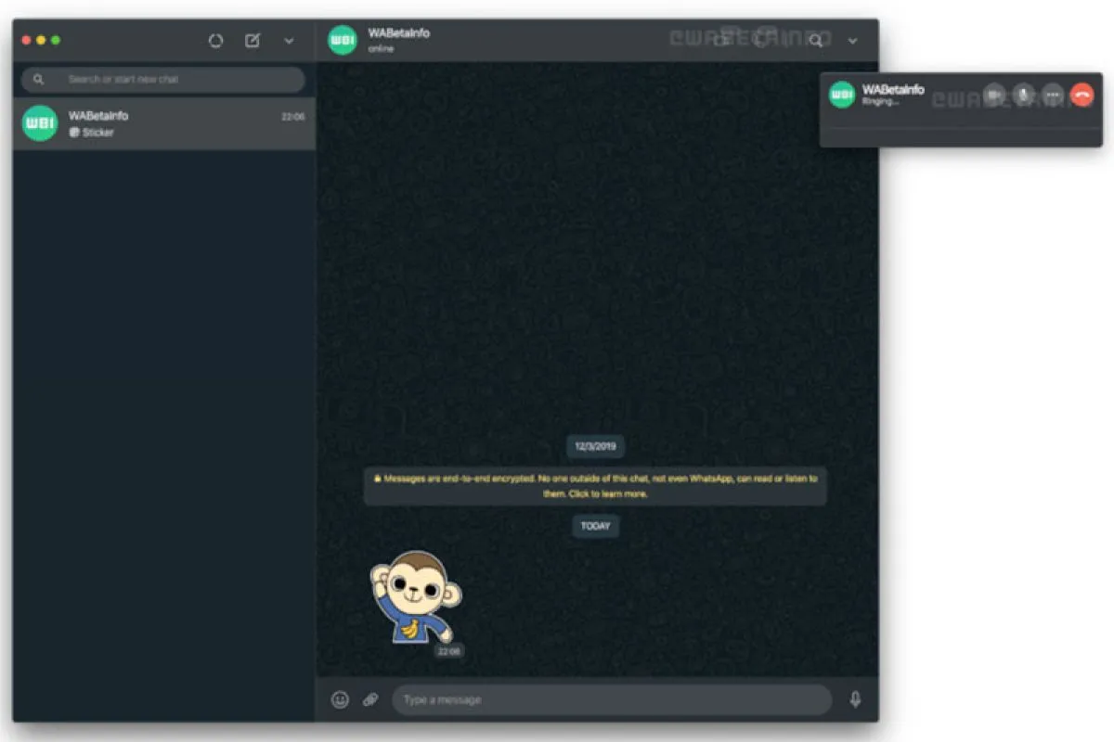The image size is (1114, 742).
Task: Focus the Type a message box
Action: point(611,700)
